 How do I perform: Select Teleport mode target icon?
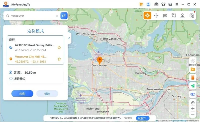click(147, 15)
